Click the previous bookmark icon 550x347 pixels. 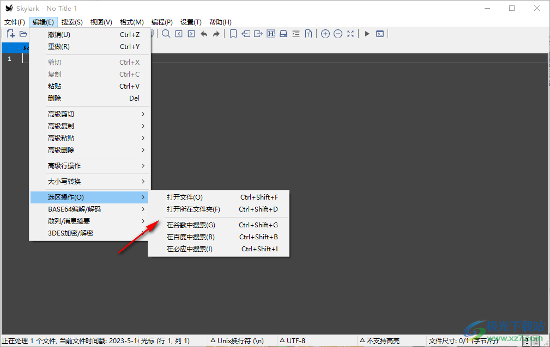[246, 34]
